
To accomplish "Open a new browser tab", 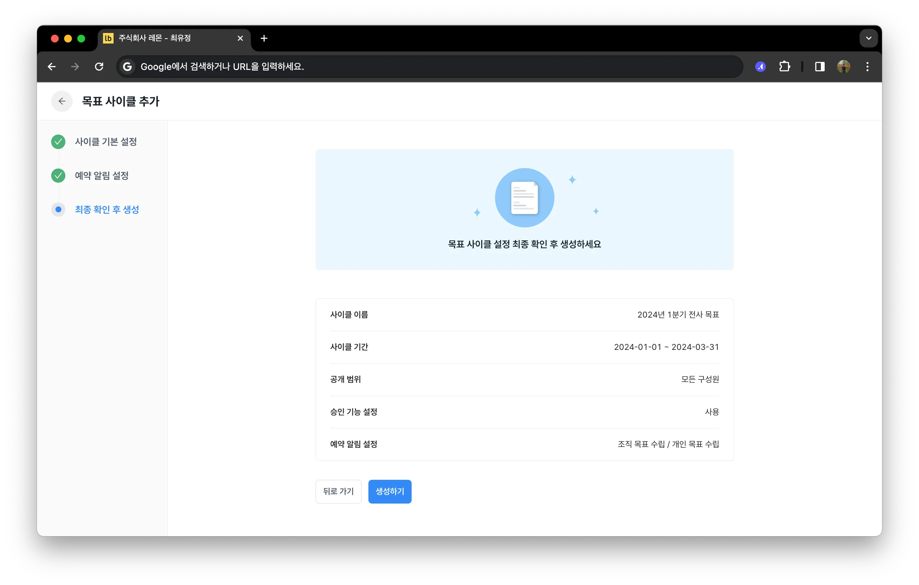I will point(264,38).
